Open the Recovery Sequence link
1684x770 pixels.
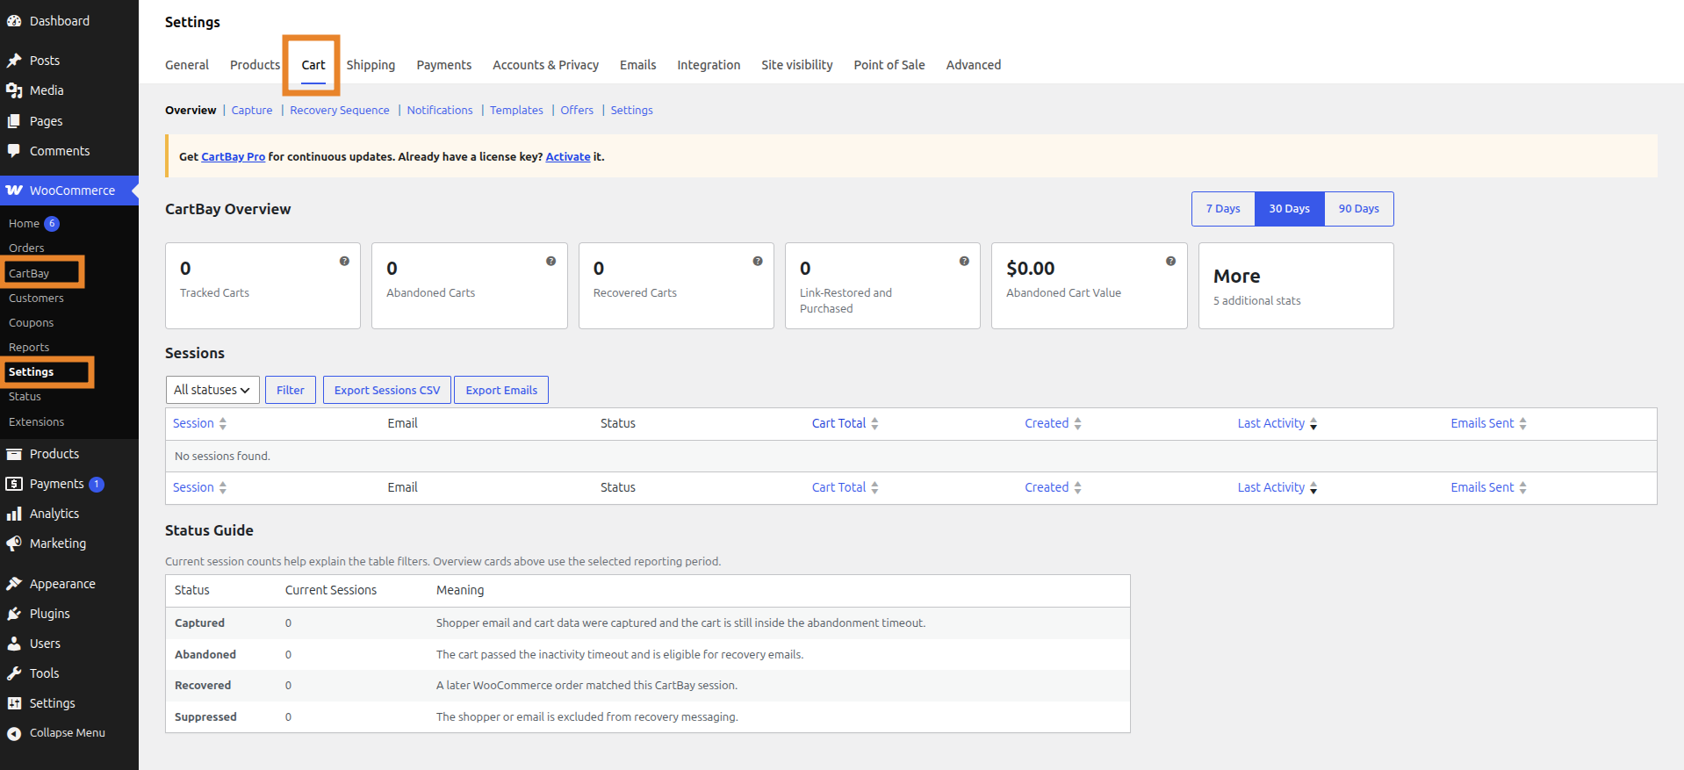coord(340,111)
